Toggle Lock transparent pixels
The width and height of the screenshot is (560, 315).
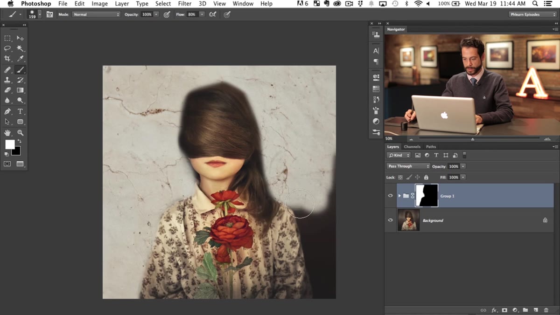coord(400,178)
